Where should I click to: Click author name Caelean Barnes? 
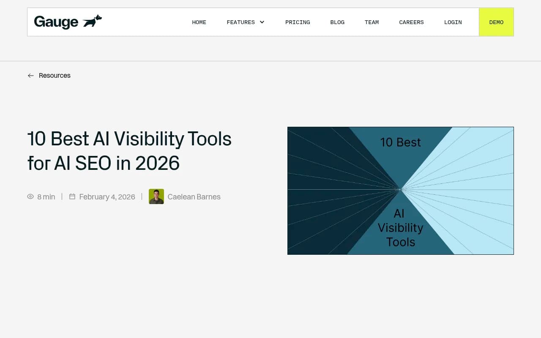click(194, 196)
